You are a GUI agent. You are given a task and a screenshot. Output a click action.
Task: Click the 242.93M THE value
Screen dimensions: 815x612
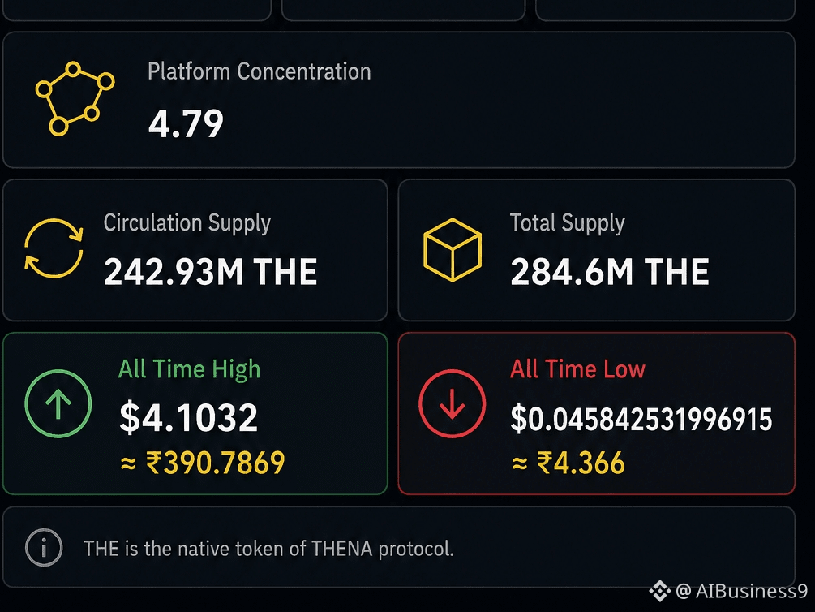pos(211,272)
